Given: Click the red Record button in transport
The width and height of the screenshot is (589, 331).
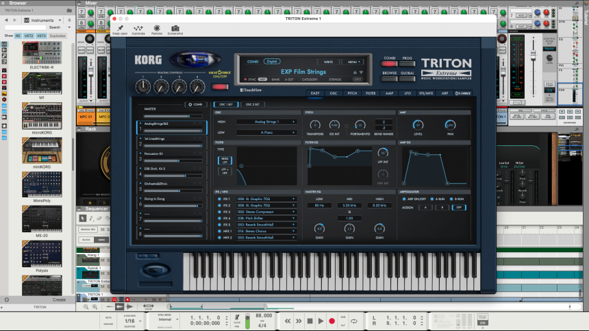Looking at the screenshot, I should (x=331, y=321).
